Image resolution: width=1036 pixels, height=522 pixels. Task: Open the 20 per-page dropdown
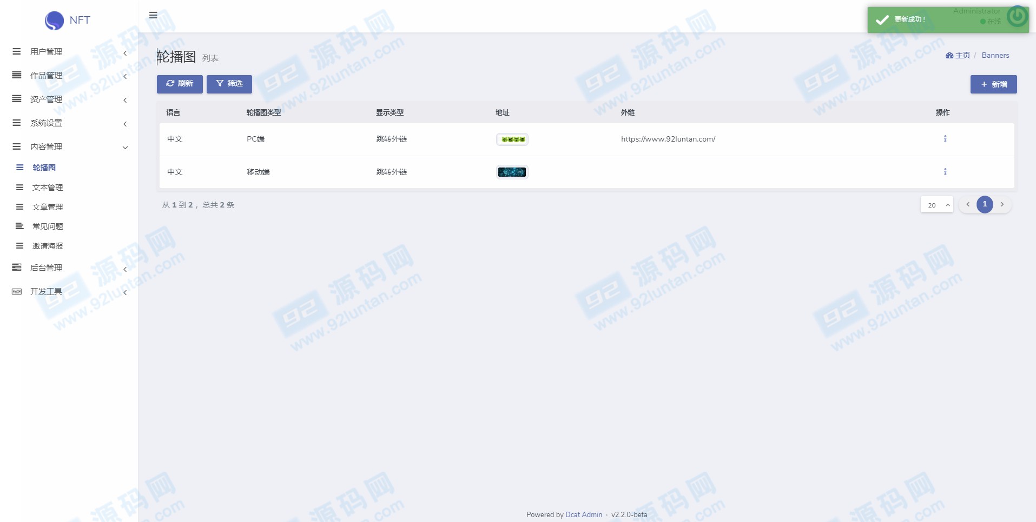point(937,205)
